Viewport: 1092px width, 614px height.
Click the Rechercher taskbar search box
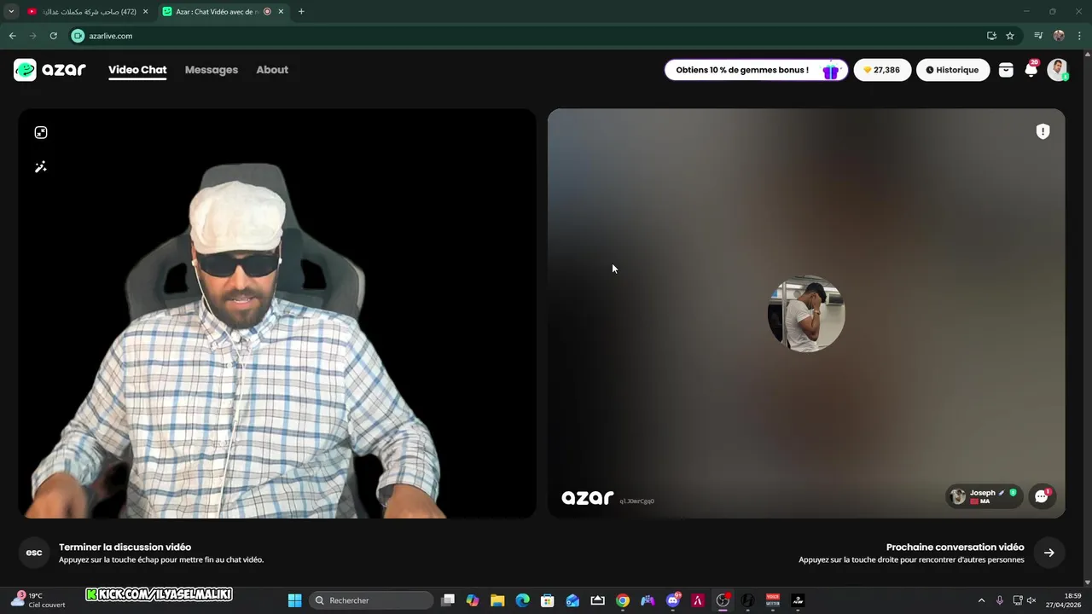coord(371,600)
